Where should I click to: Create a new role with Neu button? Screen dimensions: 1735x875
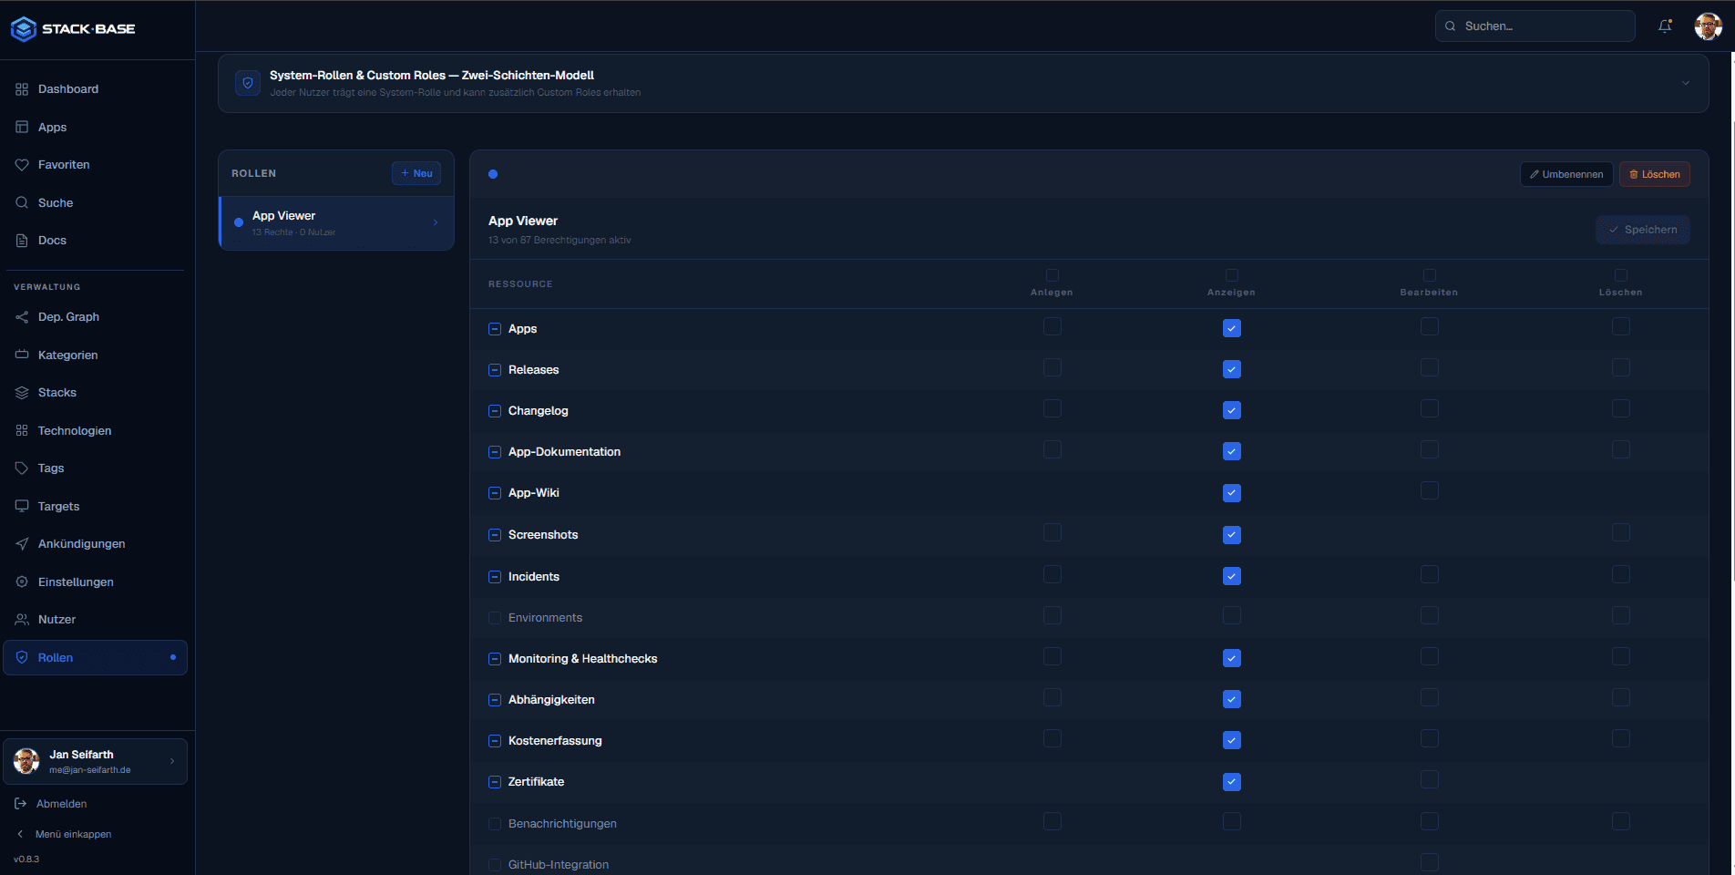[x=416, y=173]
